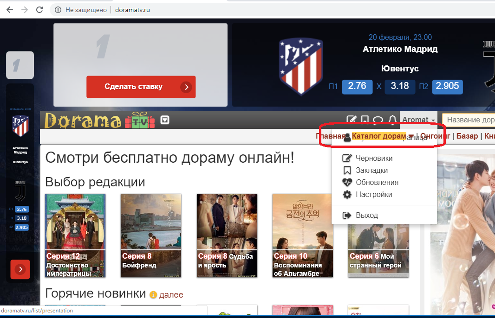Screen dimensions: 495x318
Task: Click the arrow circle on 'Сделать ставку'
Action: 186,87
